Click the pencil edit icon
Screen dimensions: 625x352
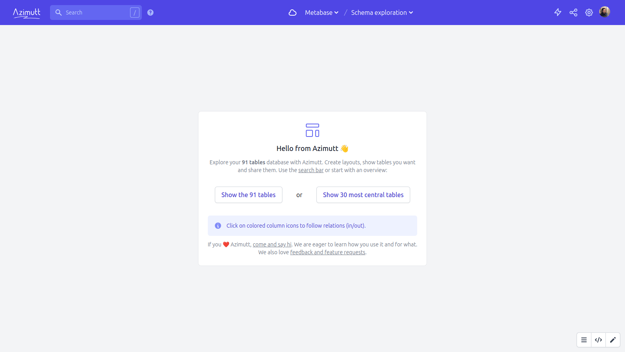(613, 340)
